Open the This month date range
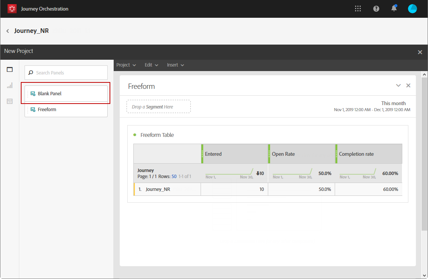This screenshot has width=428, height=279. (x=372, y=106)
